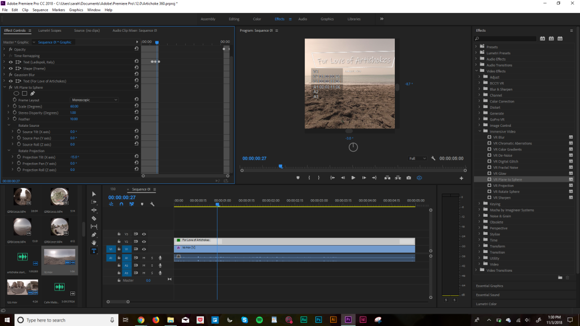The height and width of the screenshot is (326, 580).
Task: Click the Mark In button
Action: tap(309, 178)
